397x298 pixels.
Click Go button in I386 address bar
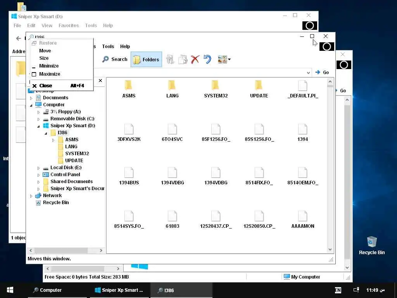322,73
